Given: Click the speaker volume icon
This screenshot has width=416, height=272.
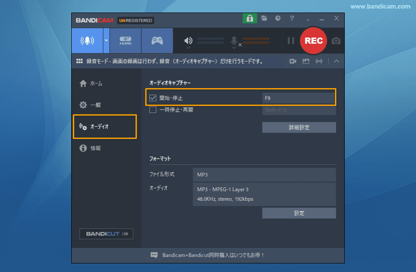Looking at the screenshot, I should coord(188,40).
